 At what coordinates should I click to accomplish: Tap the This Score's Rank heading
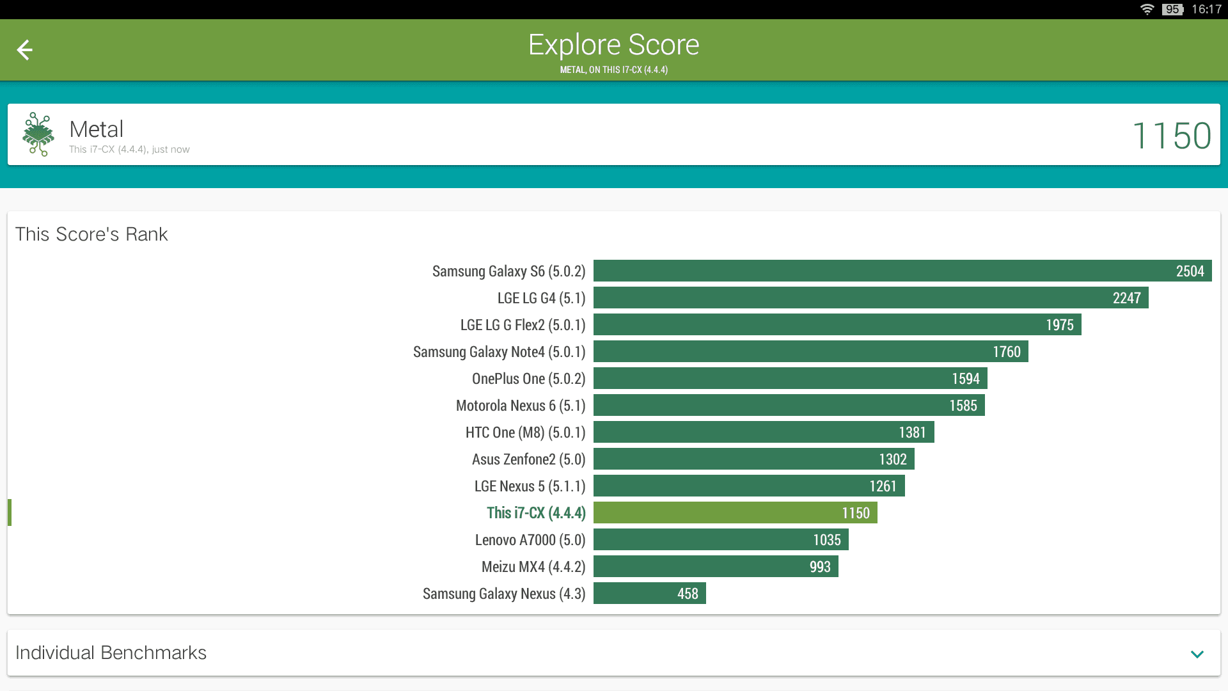pyautogui.click(x=91, y=234)
